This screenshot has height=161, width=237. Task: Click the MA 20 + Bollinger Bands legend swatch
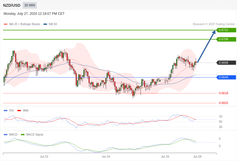pos(6,24)
